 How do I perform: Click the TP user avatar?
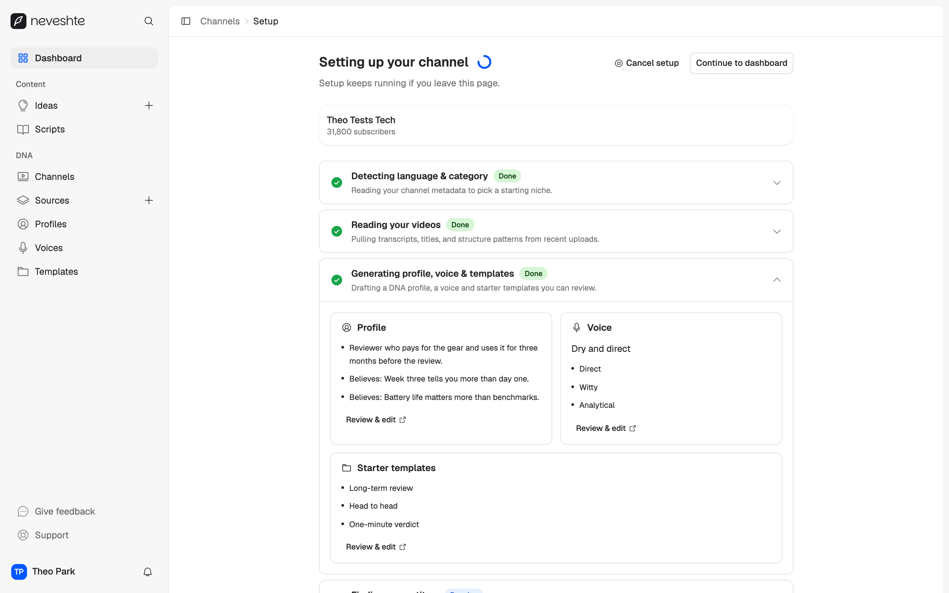point(19,572)
